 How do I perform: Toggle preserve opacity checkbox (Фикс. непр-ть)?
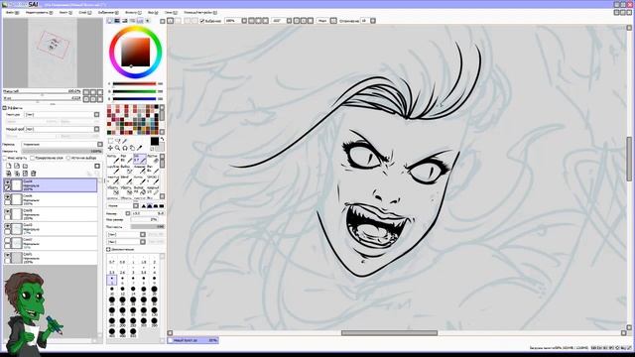coord(5,158)
